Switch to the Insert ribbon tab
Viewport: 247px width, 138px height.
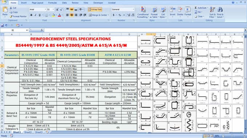[x=24, y=3]
